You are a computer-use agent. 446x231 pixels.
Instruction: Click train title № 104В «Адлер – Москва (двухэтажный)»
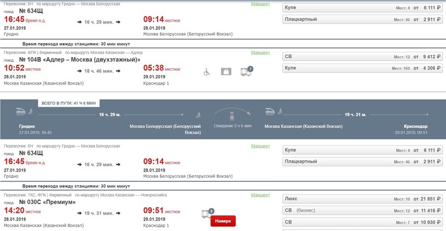(79, 59)
